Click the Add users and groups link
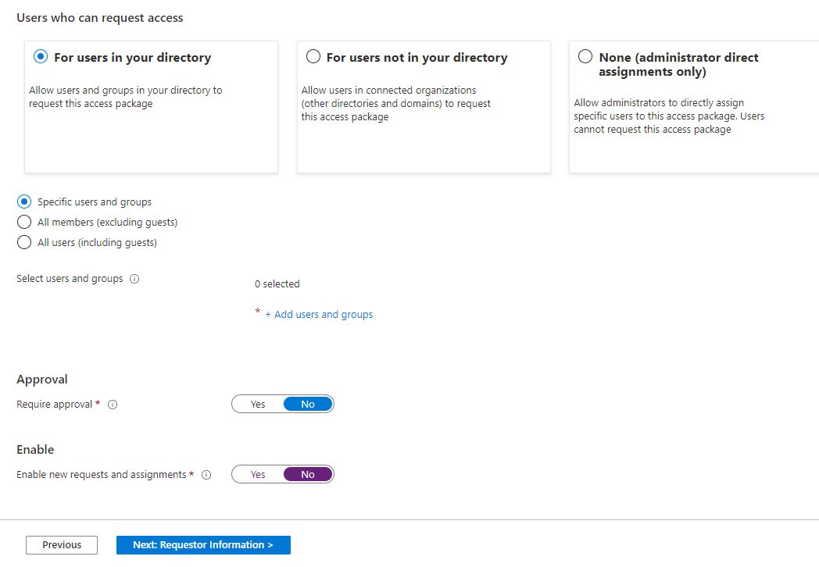This screenshot has width=819, height=567. [x=319, y=315]
